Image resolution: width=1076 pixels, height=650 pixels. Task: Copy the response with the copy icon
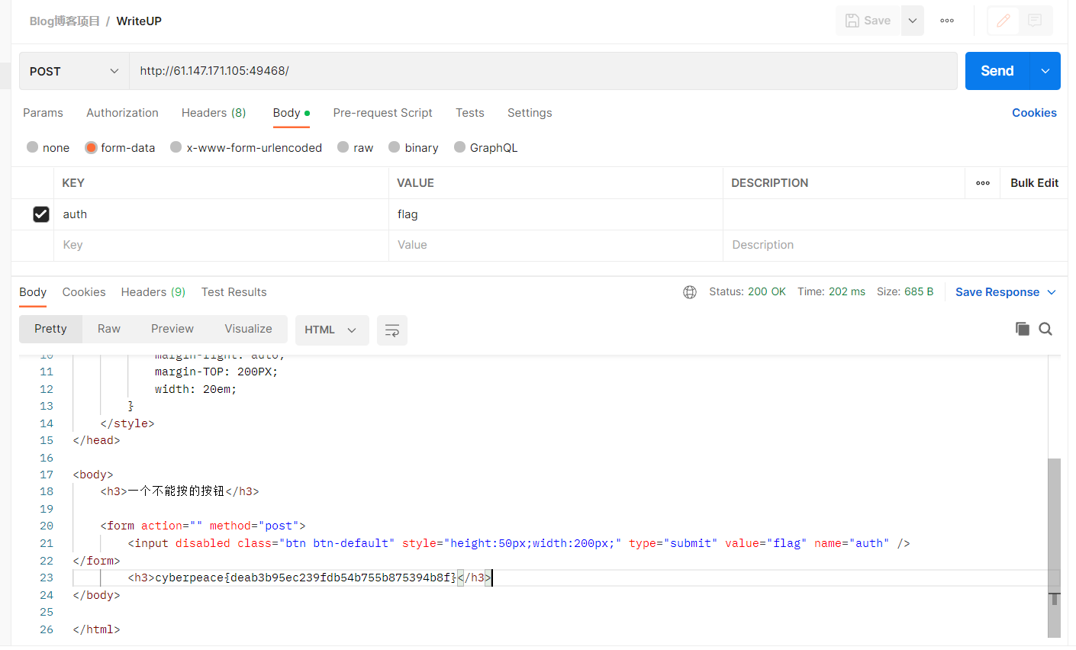(1023, 329)
